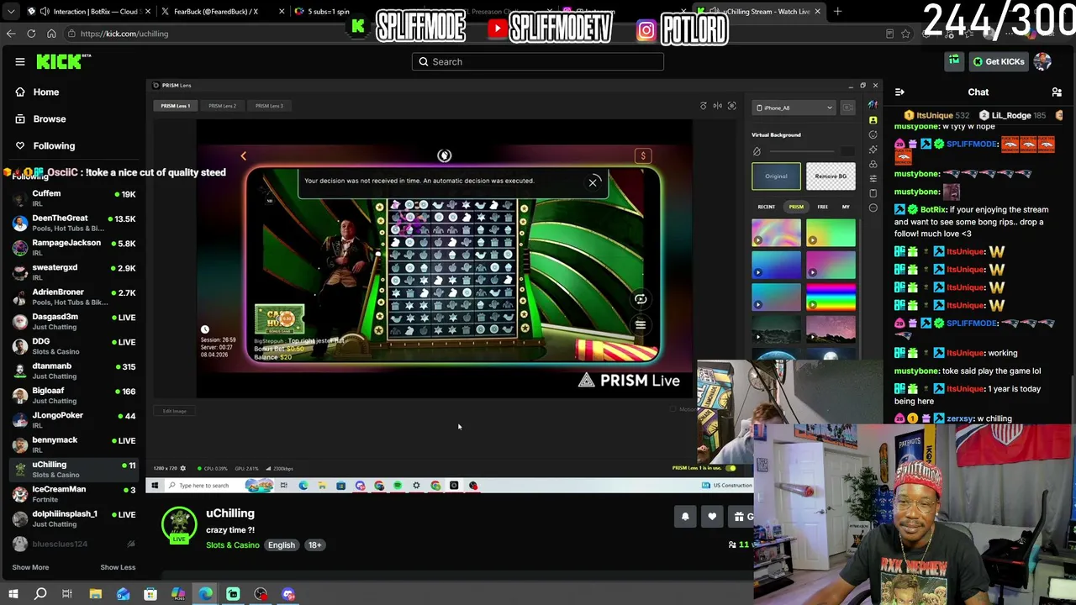The height and width of the screenshot is (605, 1076).
Task: Open the iPhone_A8 device dropdown
Action: click(794, 108)
